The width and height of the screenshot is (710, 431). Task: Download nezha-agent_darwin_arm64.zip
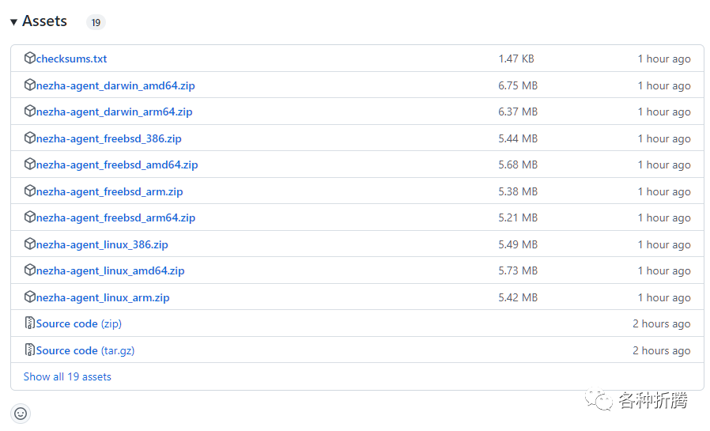point(114,112)
